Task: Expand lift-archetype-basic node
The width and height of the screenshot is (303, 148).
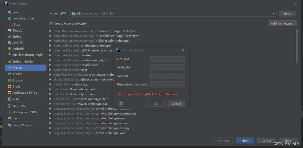Action: coord(50,89)
